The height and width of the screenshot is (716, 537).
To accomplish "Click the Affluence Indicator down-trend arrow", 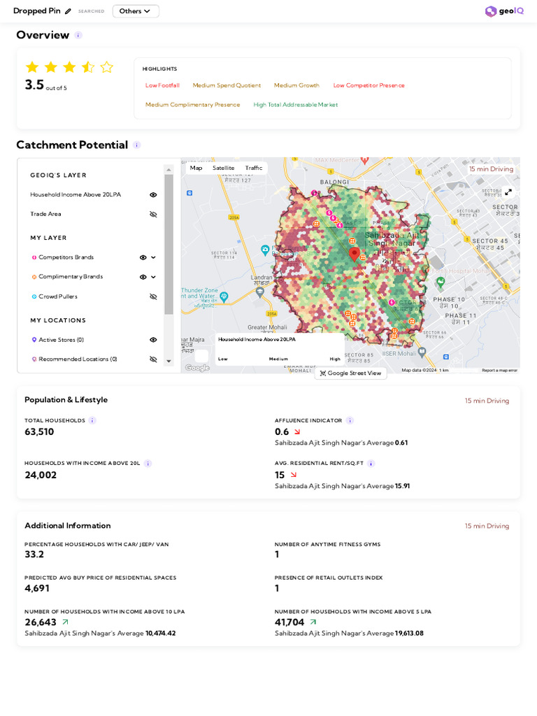I will [296, 432].
